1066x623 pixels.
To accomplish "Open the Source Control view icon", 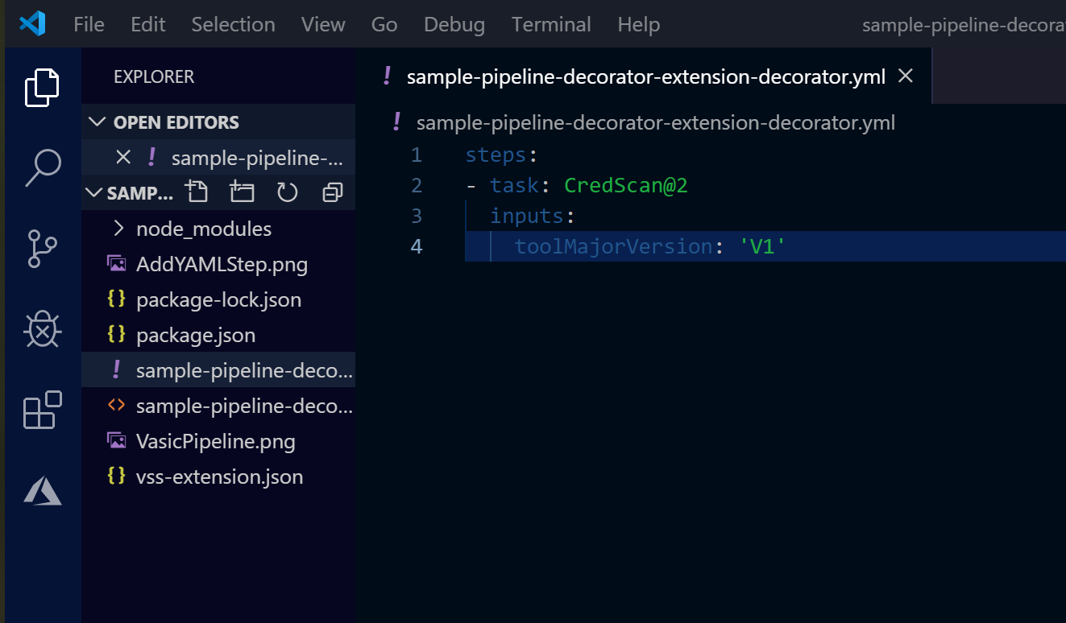I will tap(42, 248).
